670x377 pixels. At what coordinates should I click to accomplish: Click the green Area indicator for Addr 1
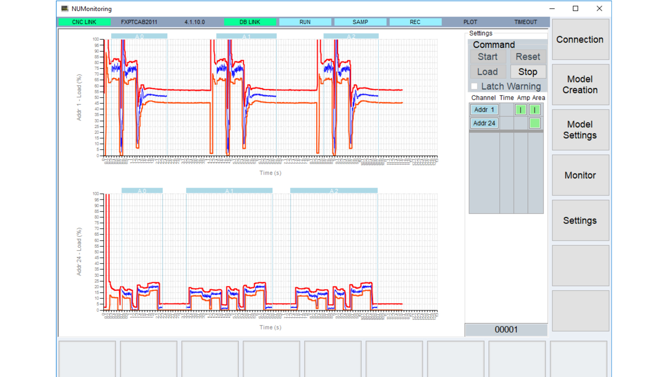point(535,110)
